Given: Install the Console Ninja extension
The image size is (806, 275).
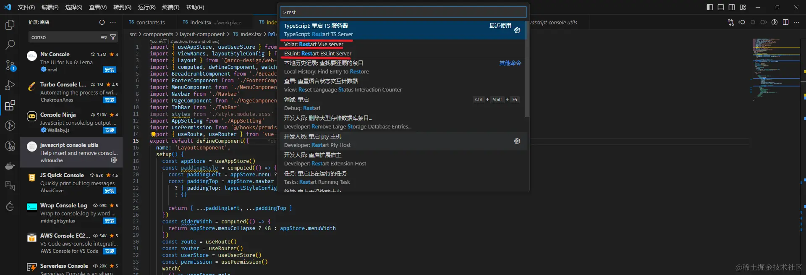Looking at the screenshot, I should [110, 130].
